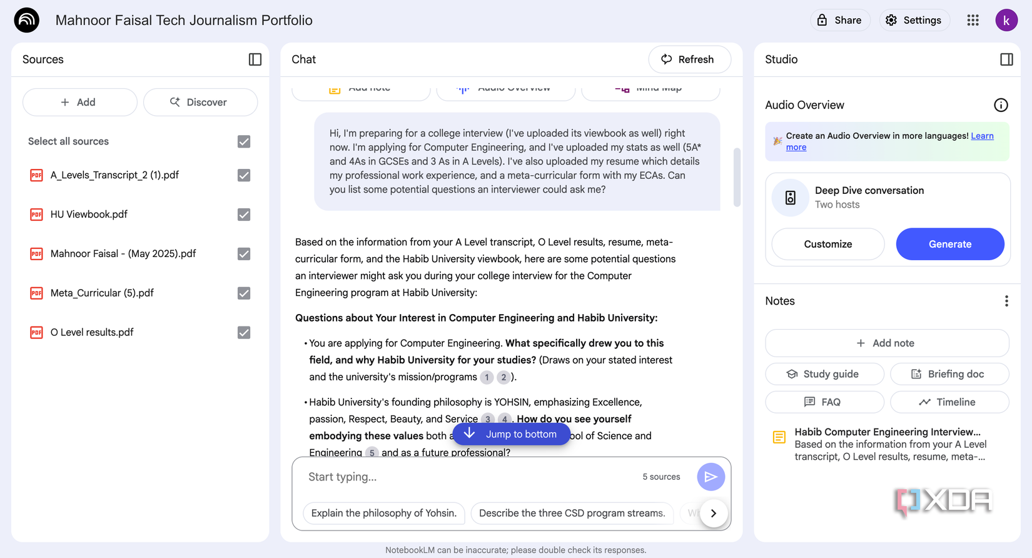The image size is (1032, 558).
Task: Collapse the Studio panel with its panel icon
Action: pyautogui.click(x=1006, y=59)
